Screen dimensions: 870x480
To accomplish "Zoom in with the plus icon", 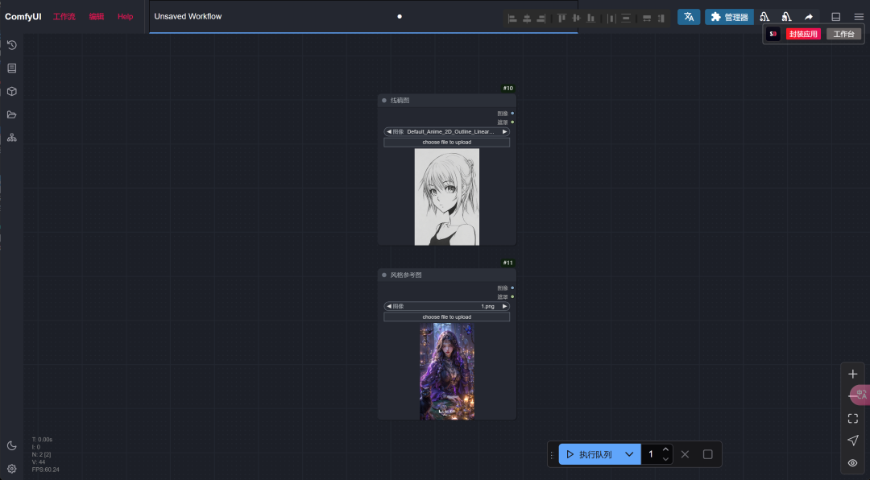I will [853, 374].
